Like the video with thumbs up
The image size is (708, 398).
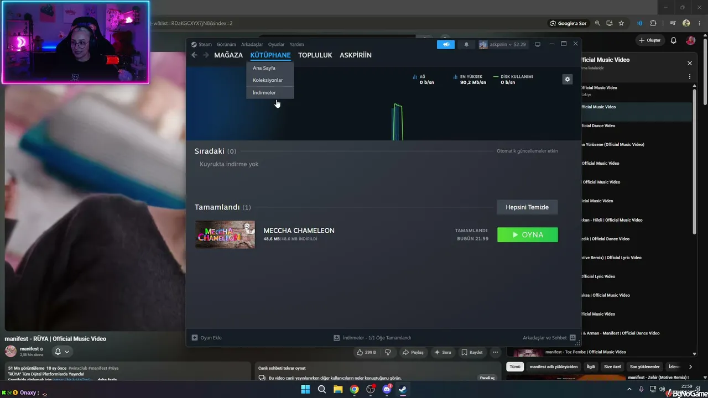[x=366, y=352]
